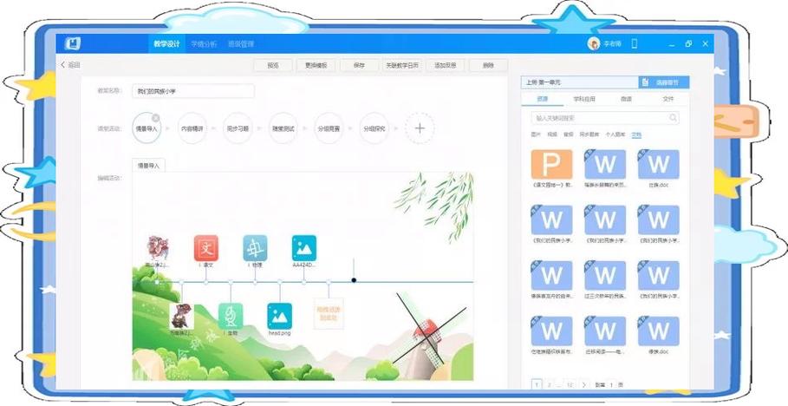Click the black marker dot on the timeline

click(354, 280)
